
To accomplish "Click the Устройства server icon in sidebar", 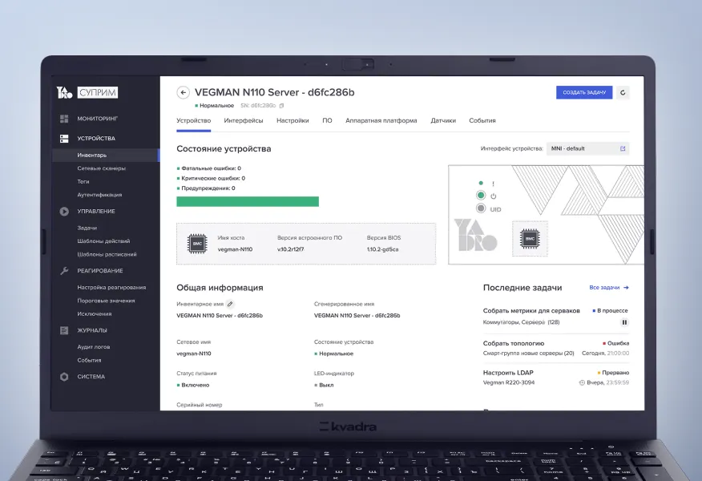I will click(64, 139).
